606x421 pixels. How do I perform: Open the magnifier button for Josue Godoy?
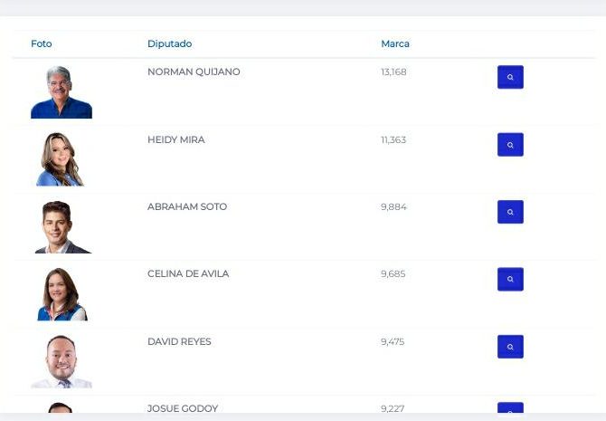point(510,407)
